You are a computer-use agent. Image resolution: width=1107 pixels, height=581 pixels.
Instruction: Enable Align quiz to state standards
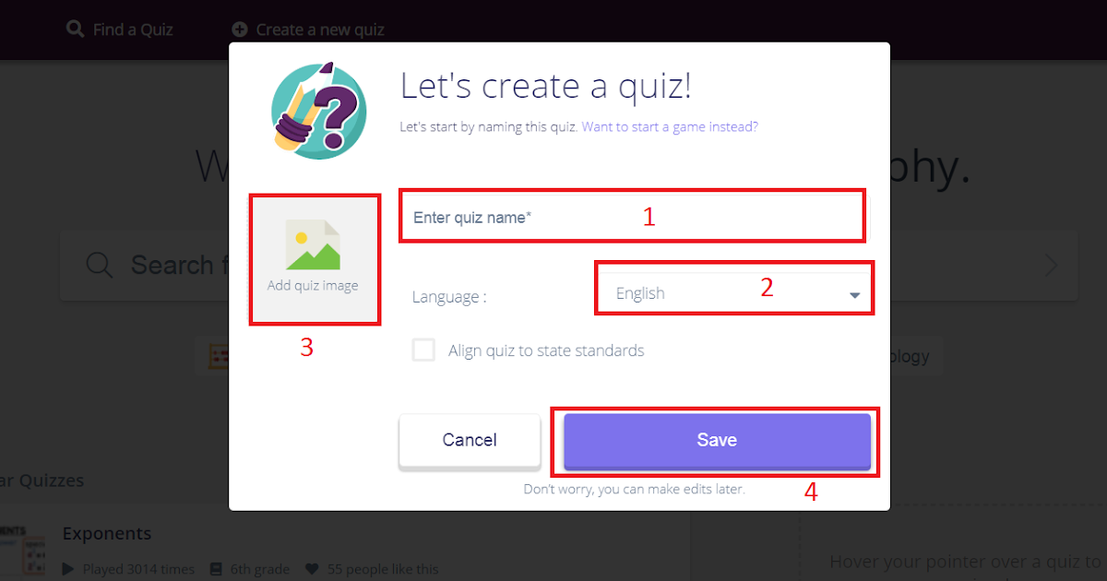(x=423, y=350)
